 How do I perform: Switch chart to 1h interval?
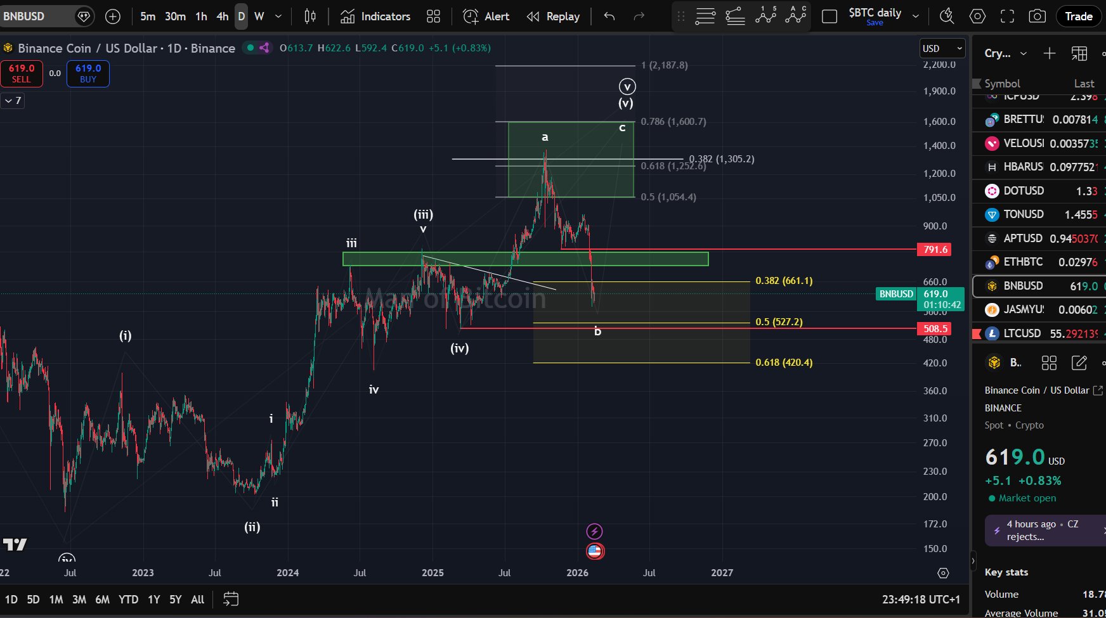click(201, 16)
